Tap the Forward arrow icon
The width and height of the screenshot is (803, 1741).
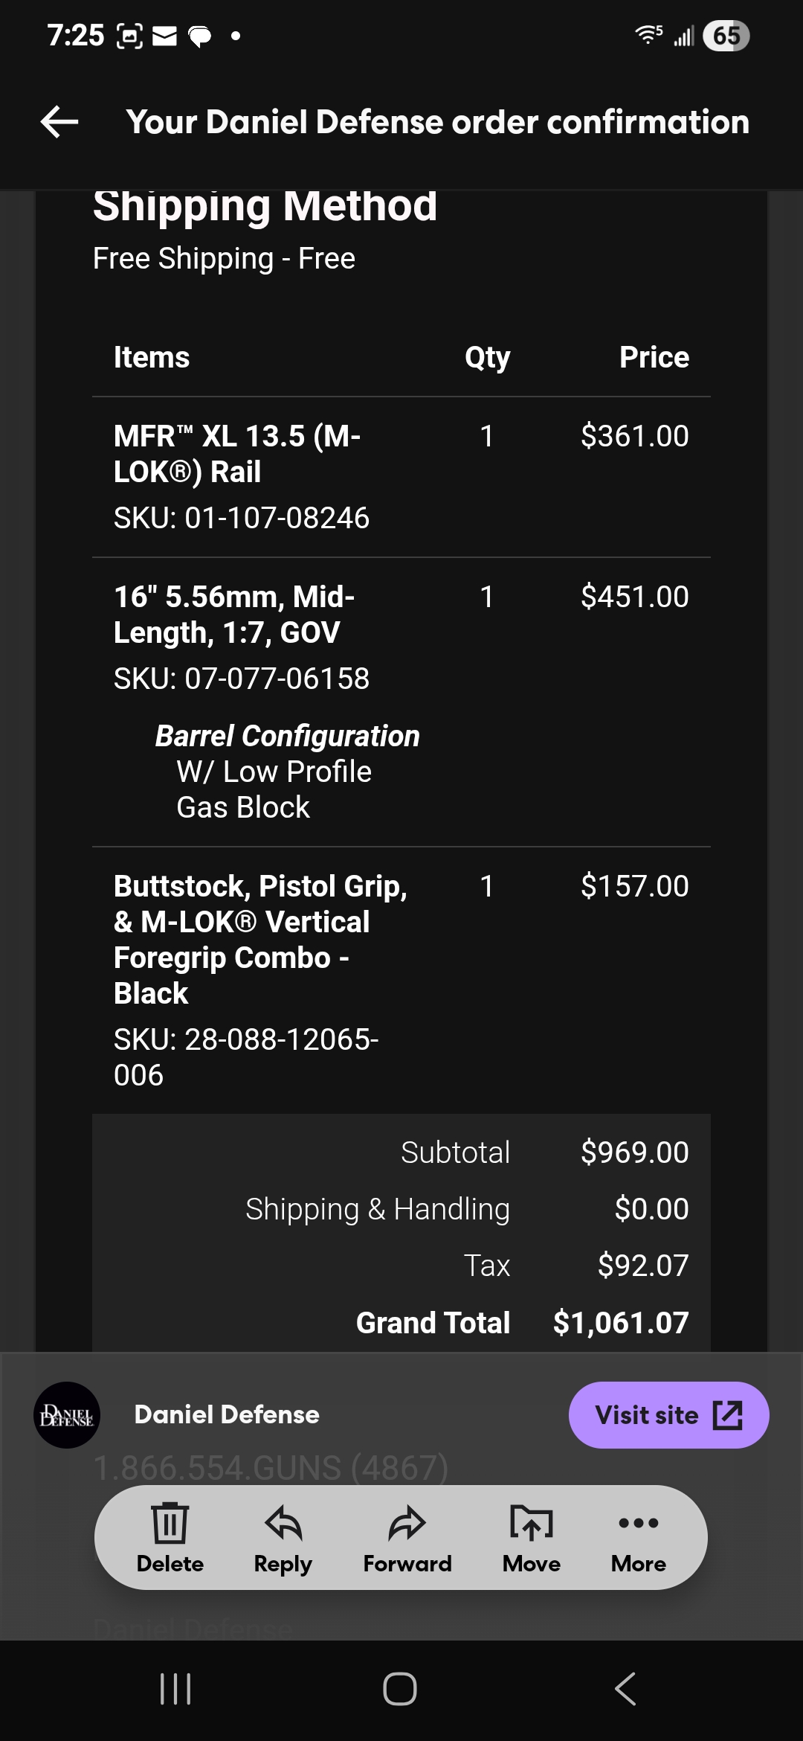(x=407, y=1522)
